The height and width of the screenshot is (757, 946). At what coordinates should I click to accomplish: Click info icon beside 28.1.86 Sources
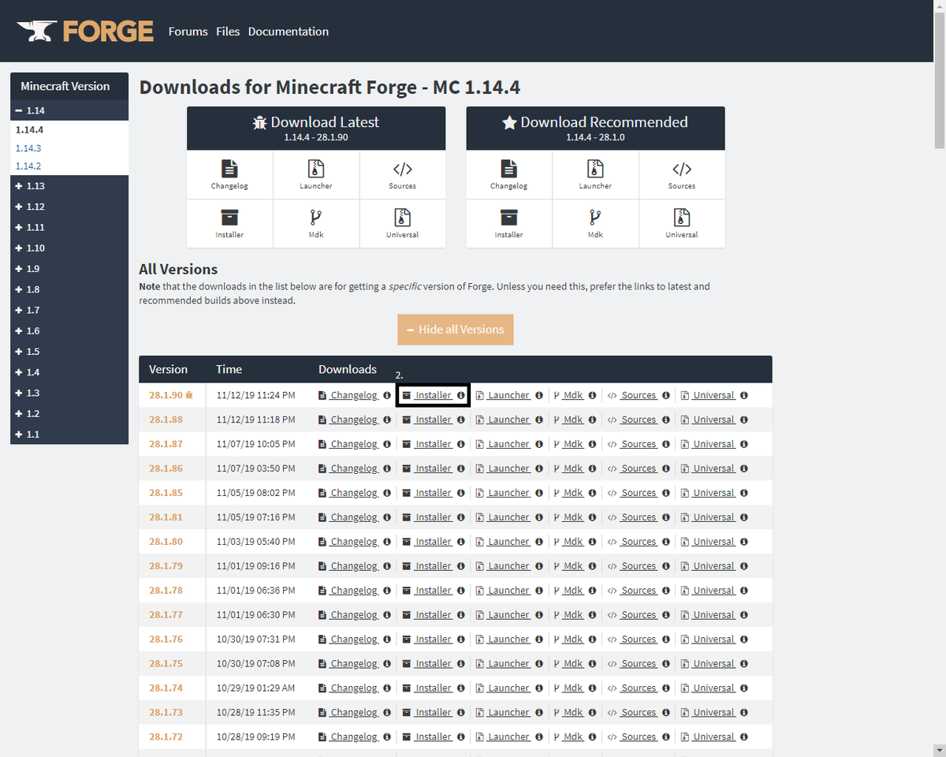[x=666, y=469]
